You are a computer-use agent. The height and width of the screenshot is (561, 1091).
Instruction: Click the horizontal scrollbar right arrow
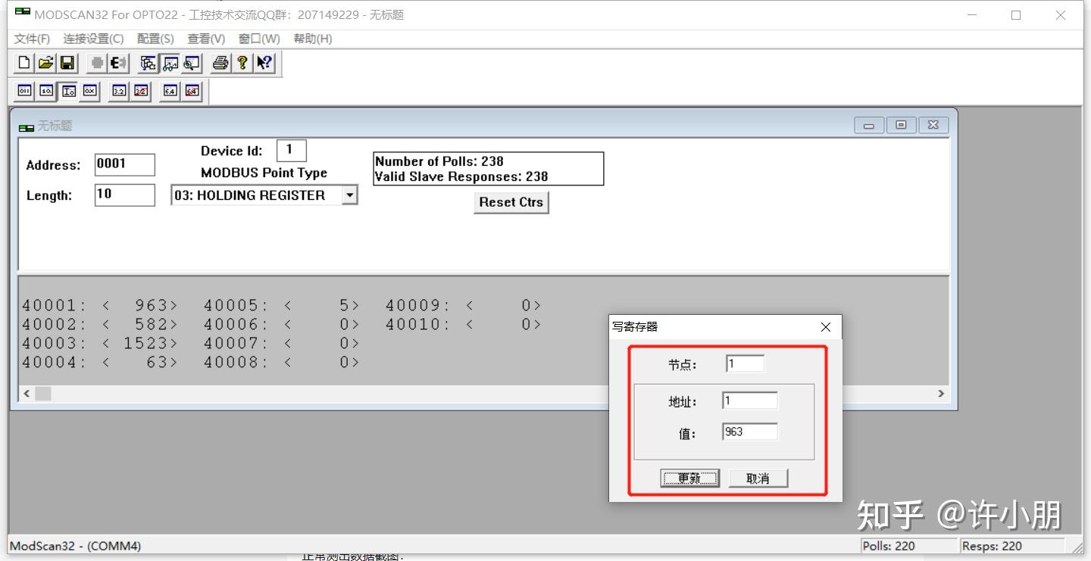click(x=940, y=394)
